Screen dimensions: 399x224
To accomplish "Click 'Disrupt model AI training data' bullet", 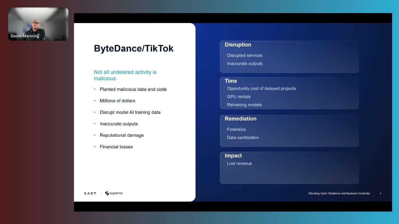I will pyautogui.click(x=130, y=112).
